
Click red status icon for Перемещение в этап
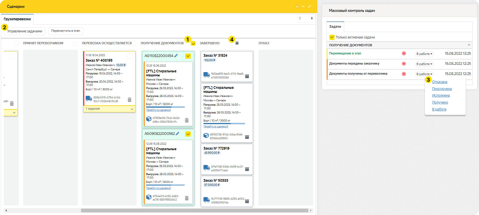[404, 54]
